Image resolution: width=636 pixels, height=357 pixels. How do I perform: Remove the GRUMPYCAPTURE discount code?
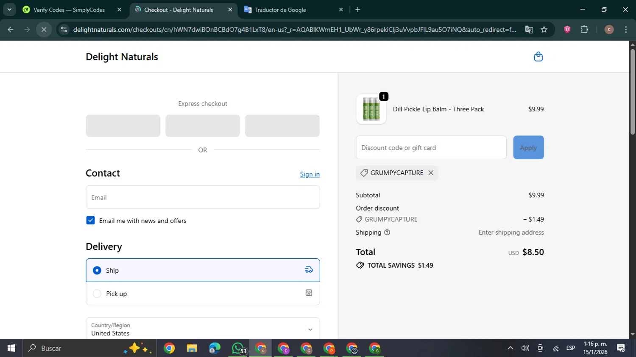pos(431,173)
